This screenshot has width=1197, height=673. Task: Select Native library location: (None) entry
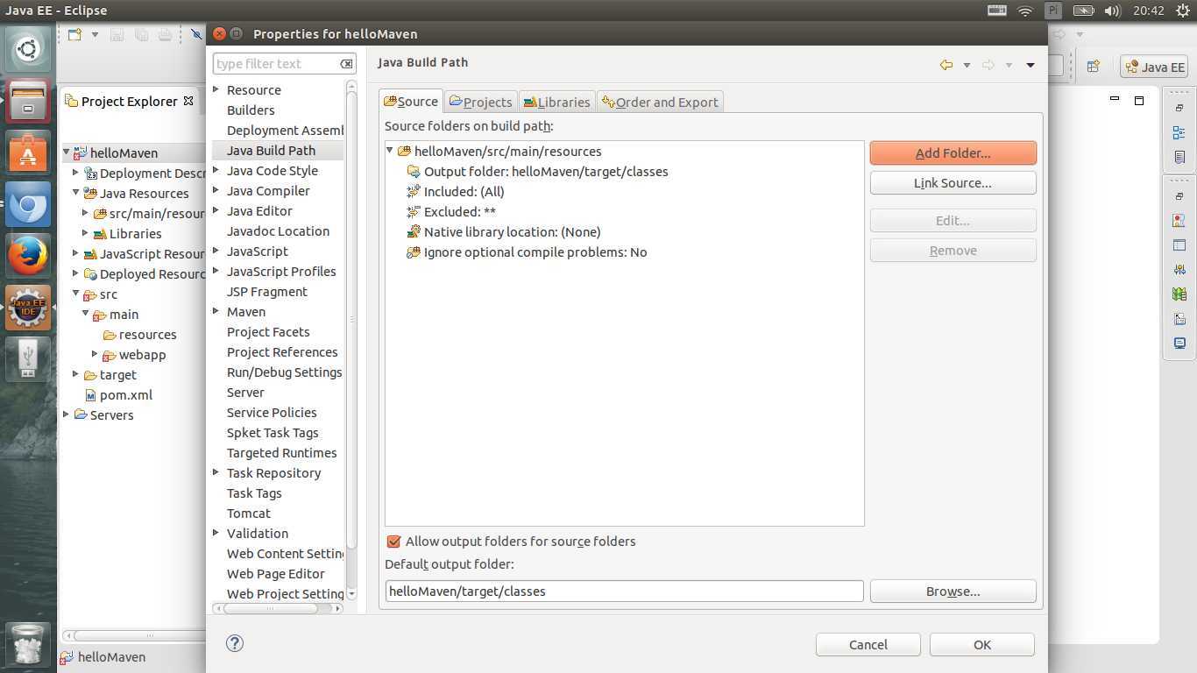504,232
